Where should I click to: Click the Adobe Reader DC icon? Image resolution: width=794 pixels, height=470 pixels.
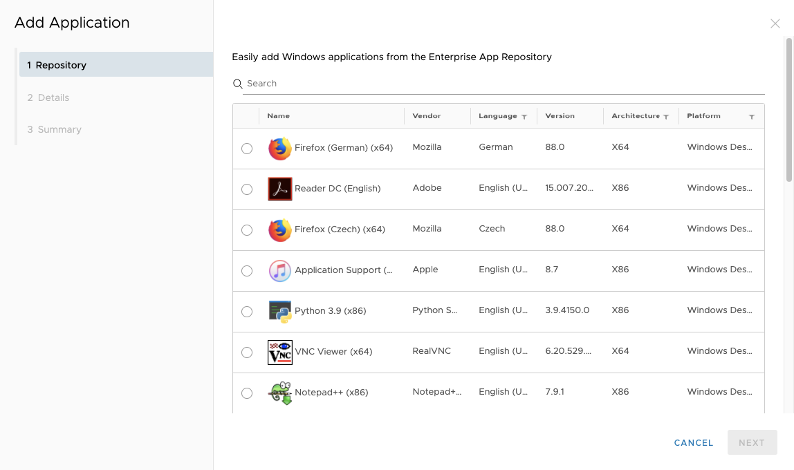point(279,189)
